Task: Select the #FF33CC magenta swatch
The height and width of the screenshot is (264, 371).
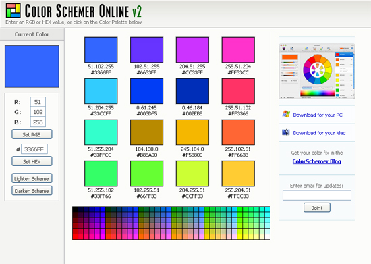Action: [x=238, y=50]
